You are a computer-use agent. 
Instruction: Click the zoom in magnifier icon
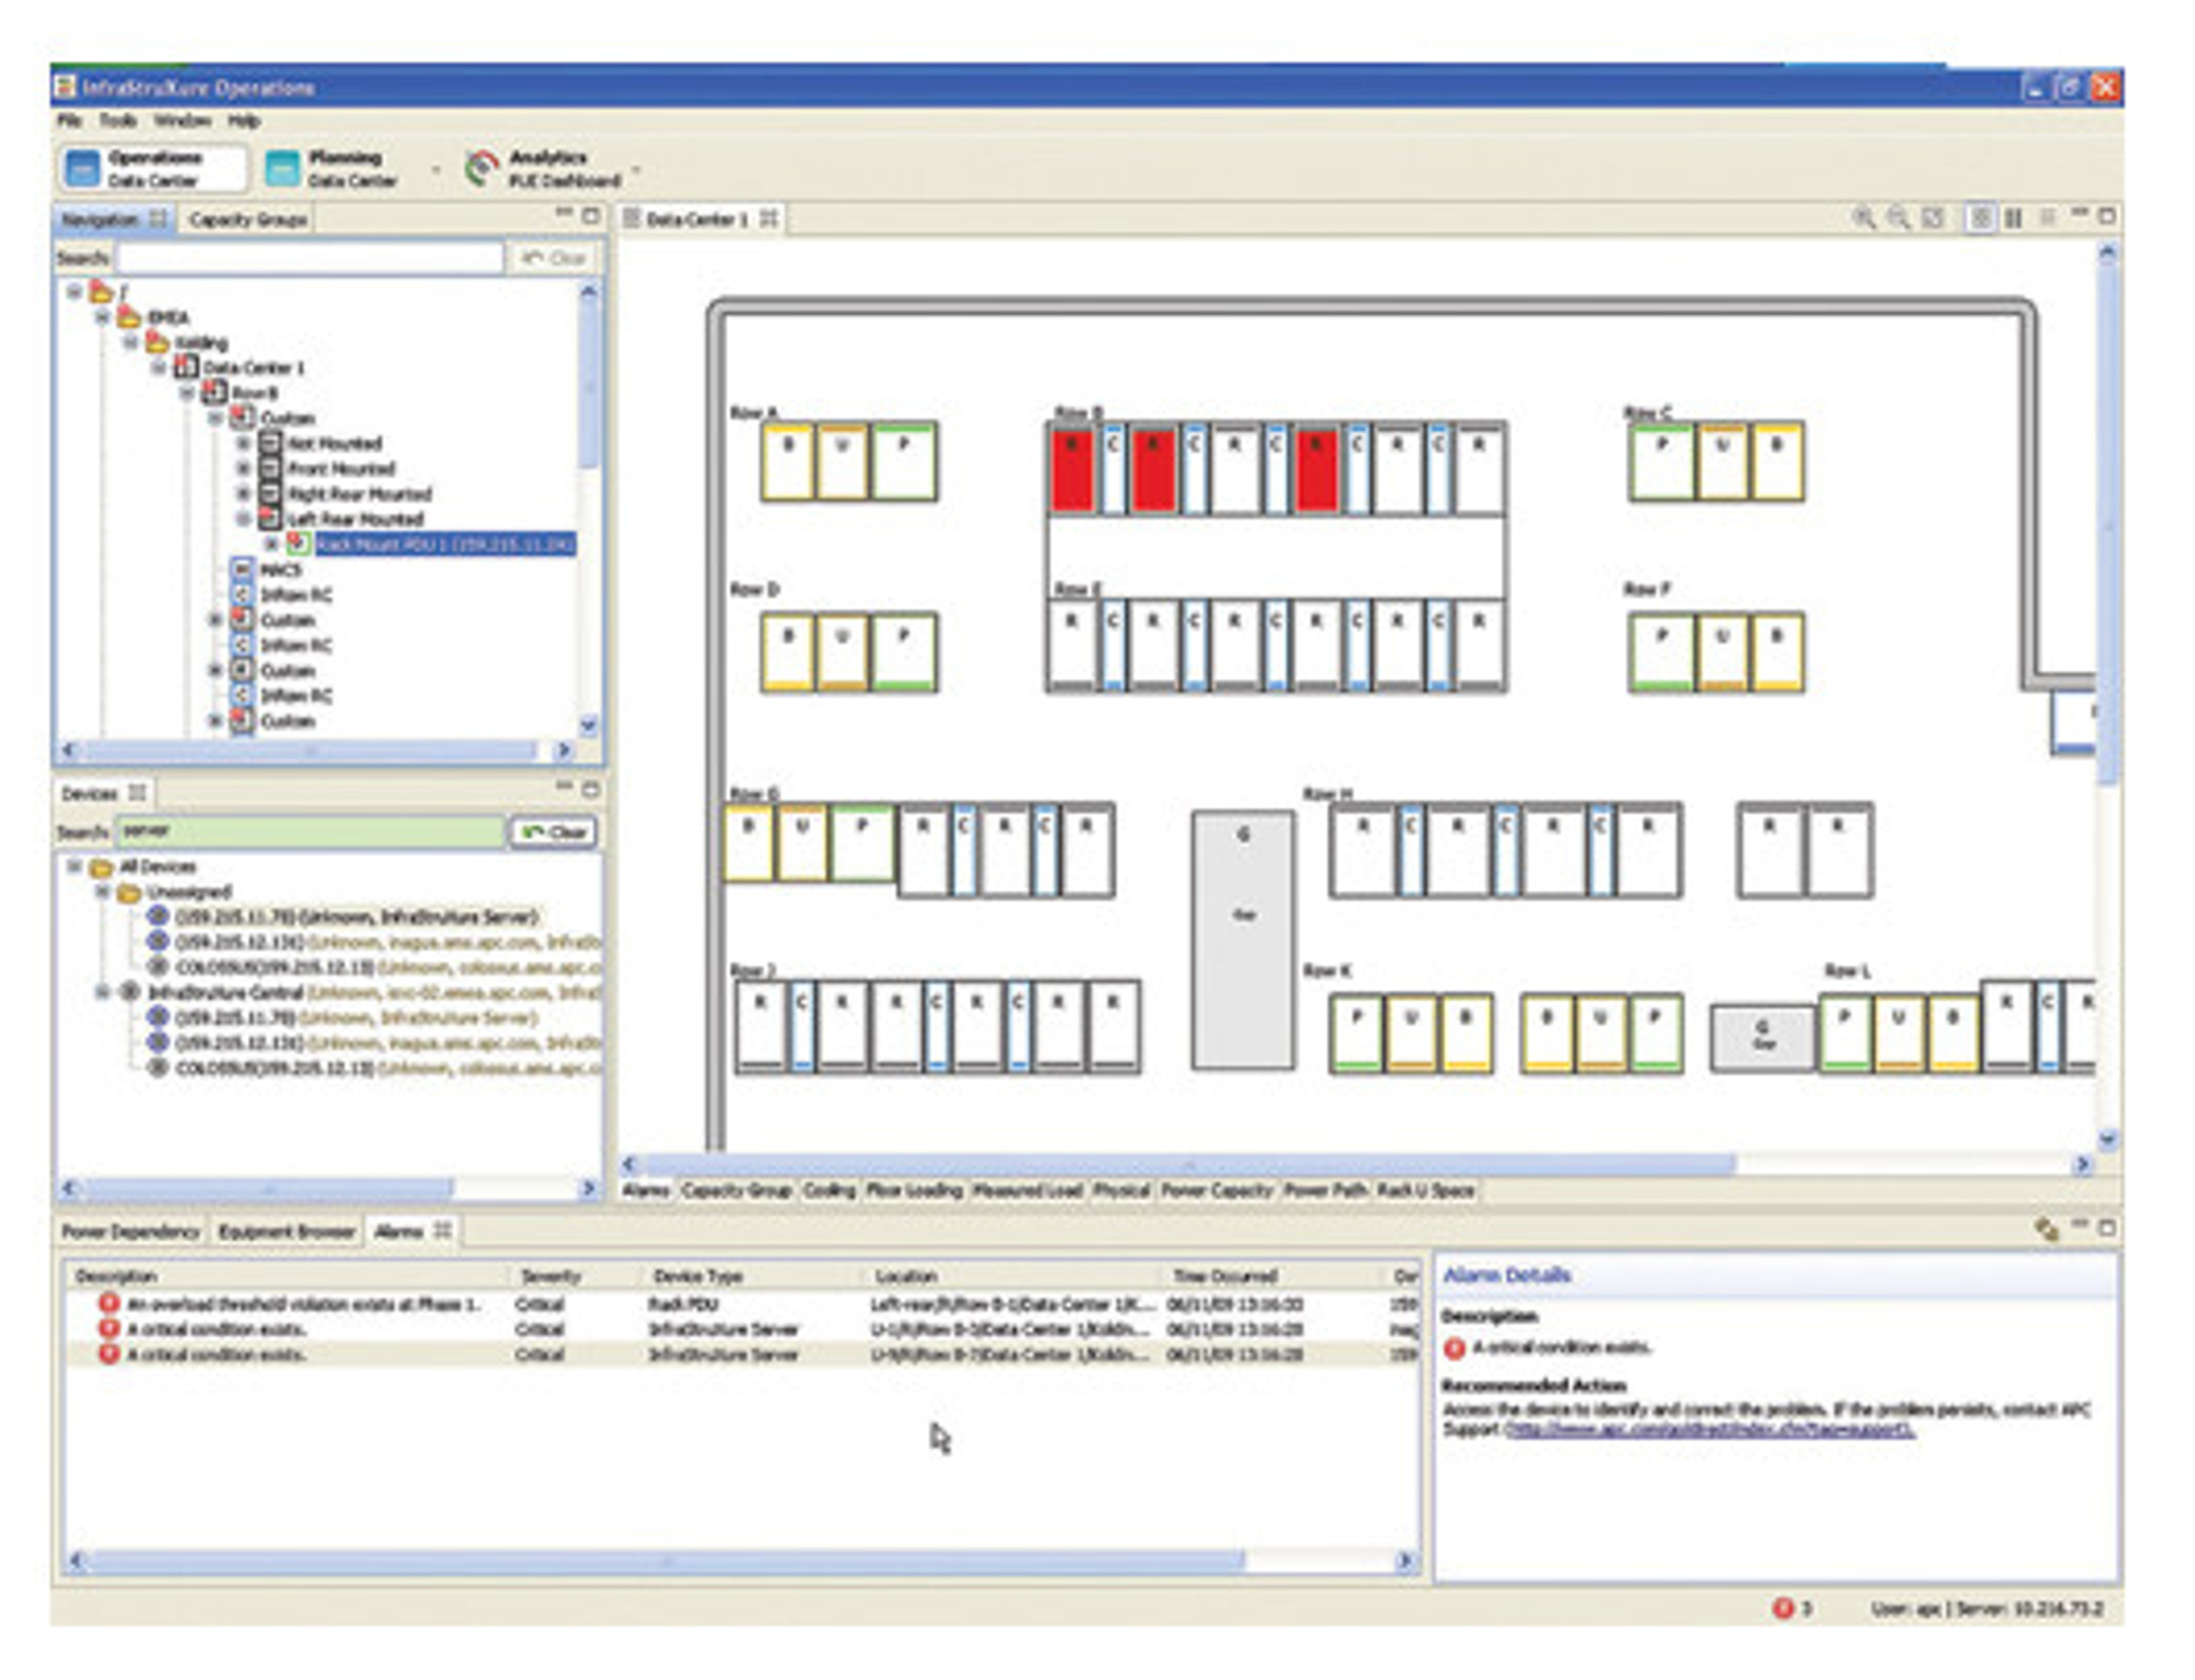pos(1862,218)
